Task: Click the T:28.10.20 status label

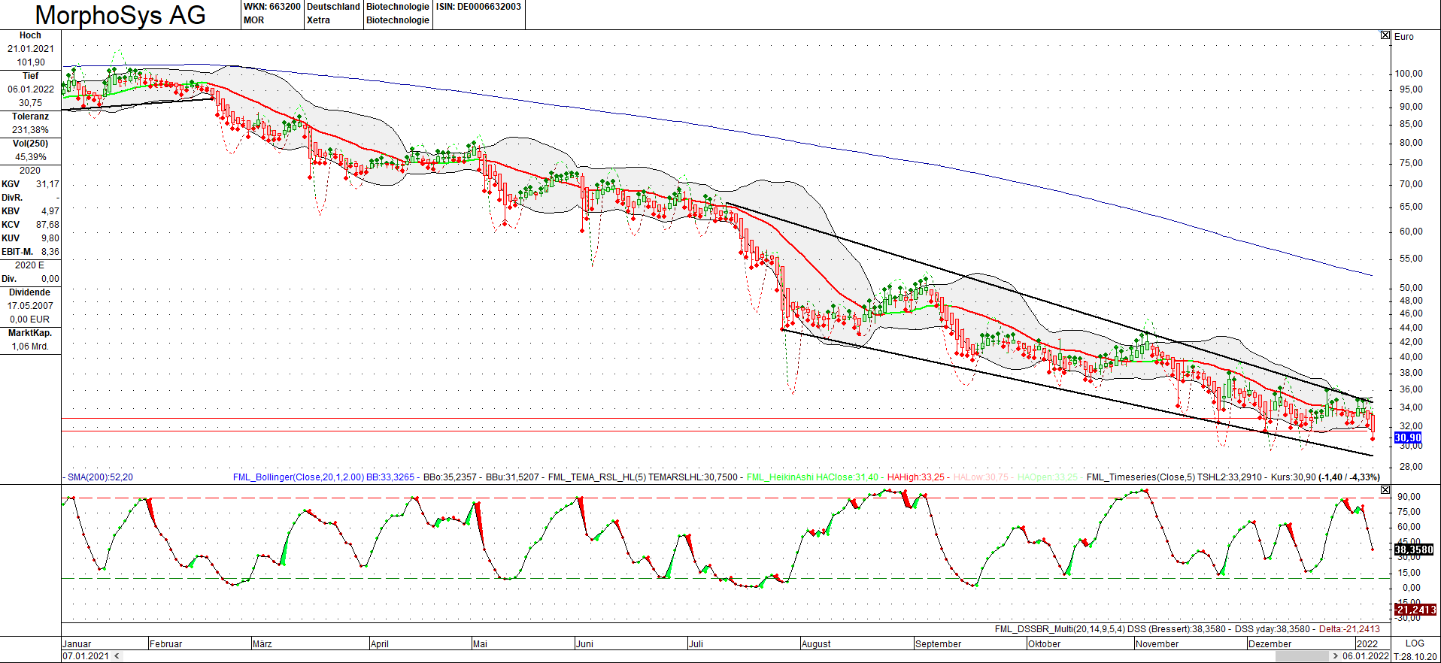Action: coord(1415,656)
